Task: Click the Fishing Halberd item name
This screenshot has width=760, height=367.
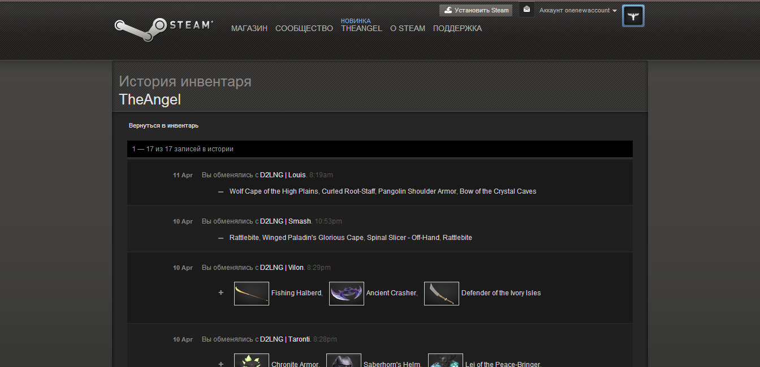Action: coord(296,293)
